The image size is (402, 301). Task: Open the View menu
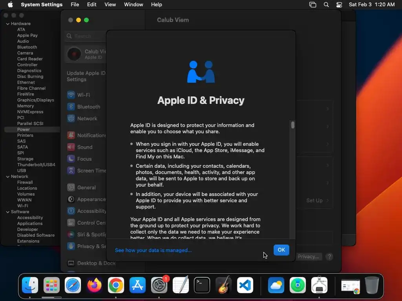(110, 5)
